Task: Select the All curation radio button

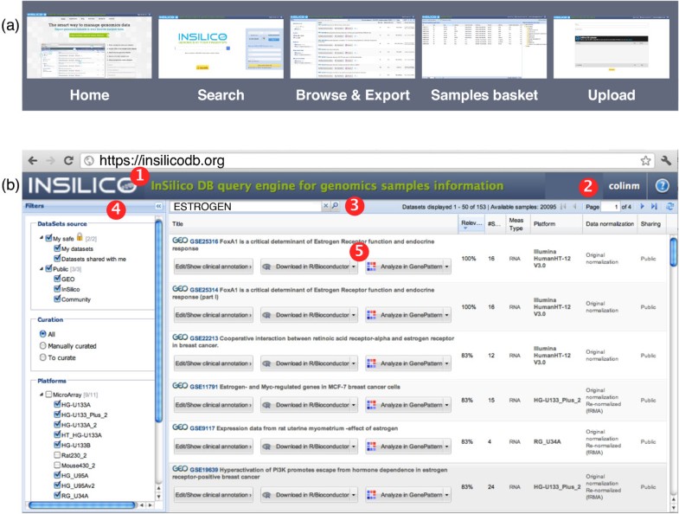Action: 43,334
